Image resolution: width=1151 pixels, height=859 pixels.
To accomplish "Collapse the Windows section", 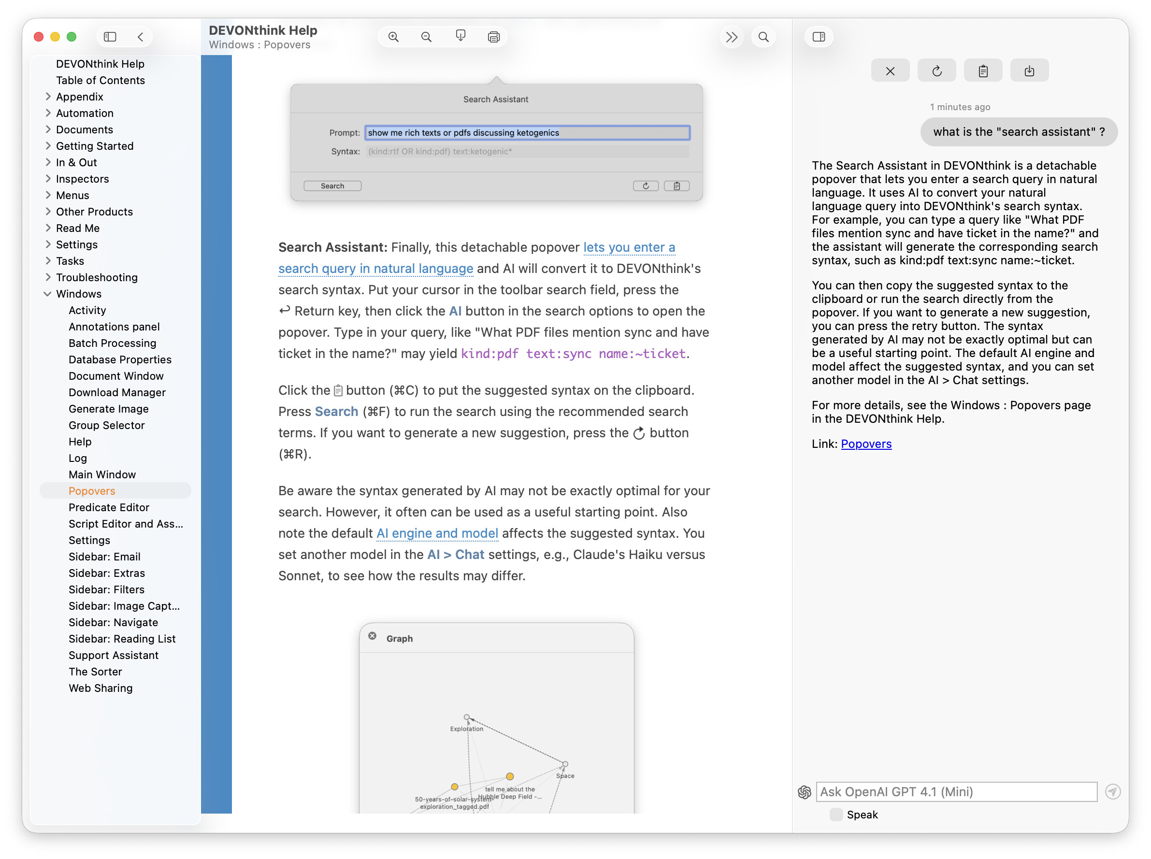I will [x=48, y=294].
